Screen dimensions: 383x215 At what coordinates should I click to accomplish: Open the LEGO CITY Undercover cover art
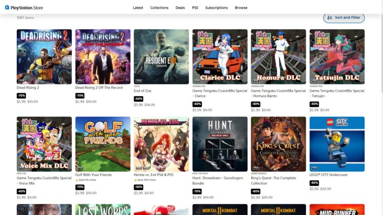pos(337,144)
